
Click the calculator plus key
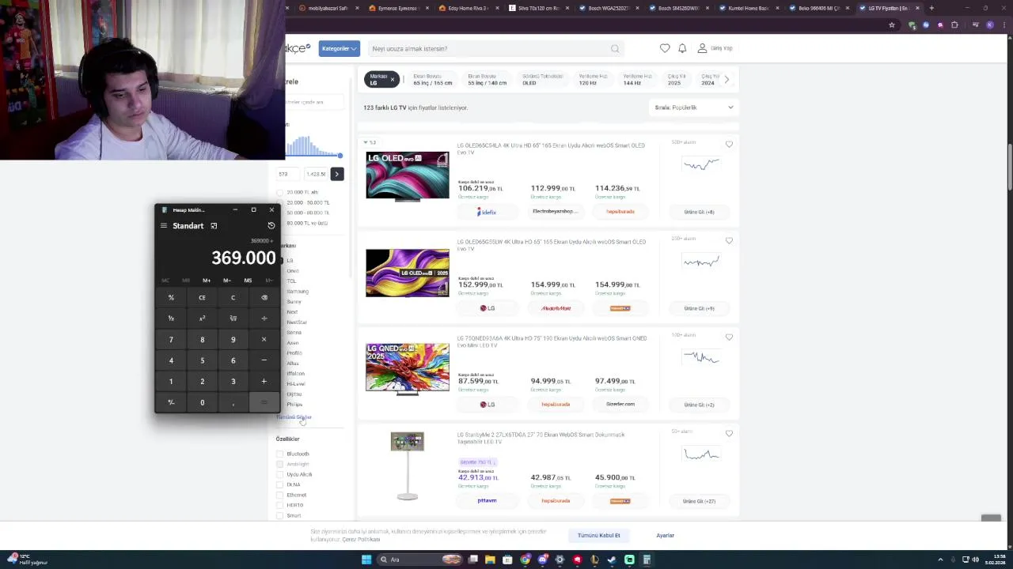click(264, 382)
